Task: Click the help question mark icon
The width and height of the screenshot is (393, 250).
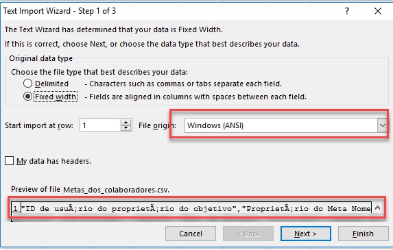Action: pos(347,11)
